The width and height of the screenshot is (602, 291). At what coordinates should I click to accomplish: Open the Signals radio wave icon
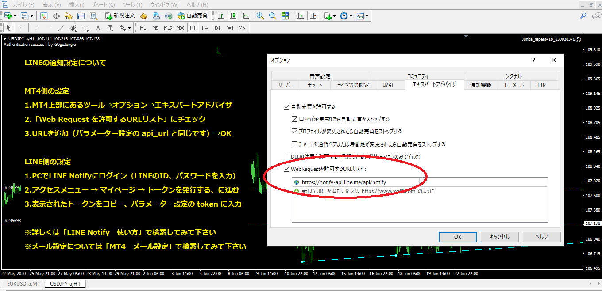pyautogui.click(x=168, y=16)
